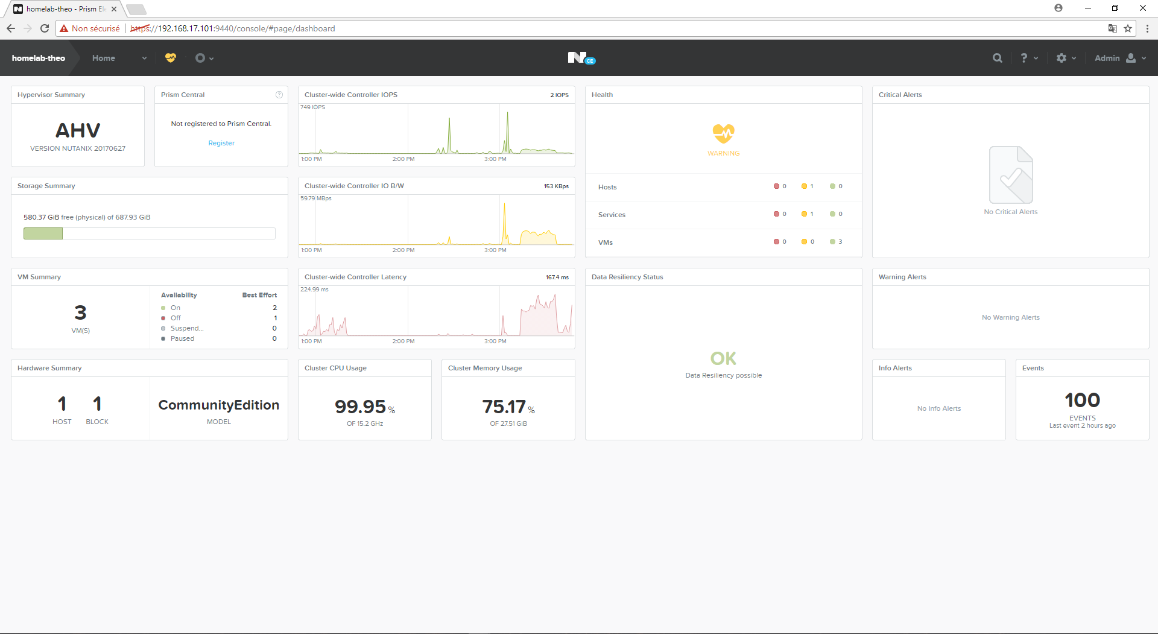Open the tasks circle icon in navbar
This screenshot has height=634, width=1158.
(x=200, y=58)
